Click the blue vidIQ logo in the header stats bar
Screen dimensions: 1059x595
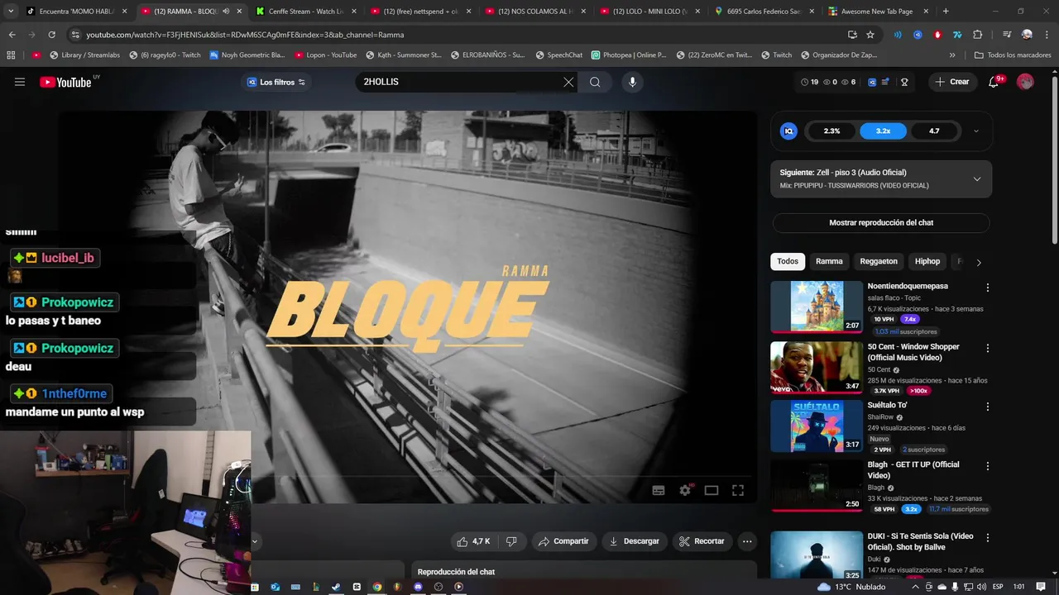[872, 82]
